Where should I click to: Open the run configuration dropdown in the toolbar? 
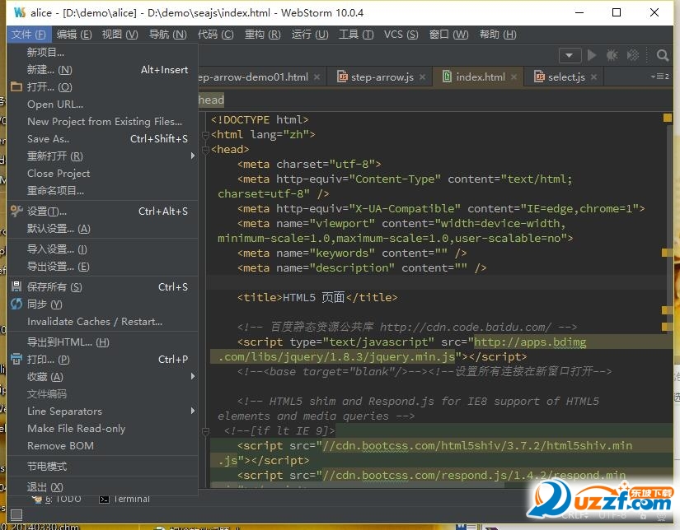point(570,55)
